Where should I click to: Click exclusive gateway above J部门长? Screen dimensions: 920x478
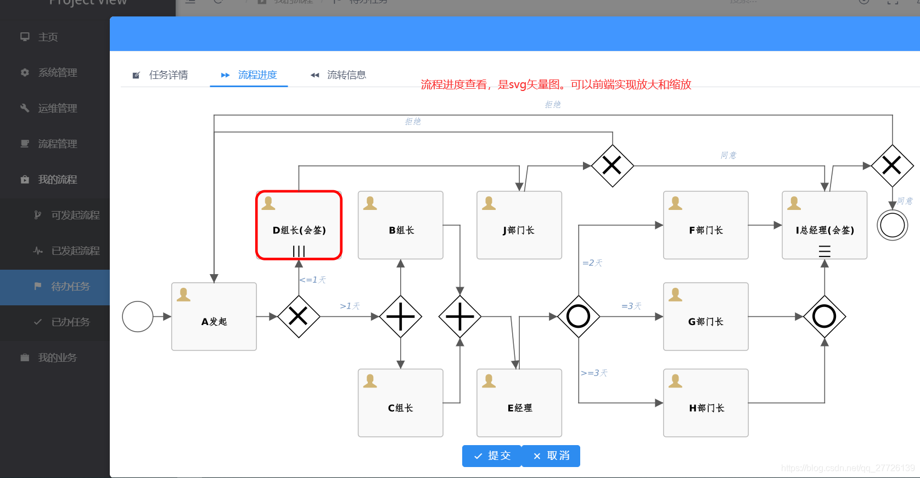(x=613, y=166)
